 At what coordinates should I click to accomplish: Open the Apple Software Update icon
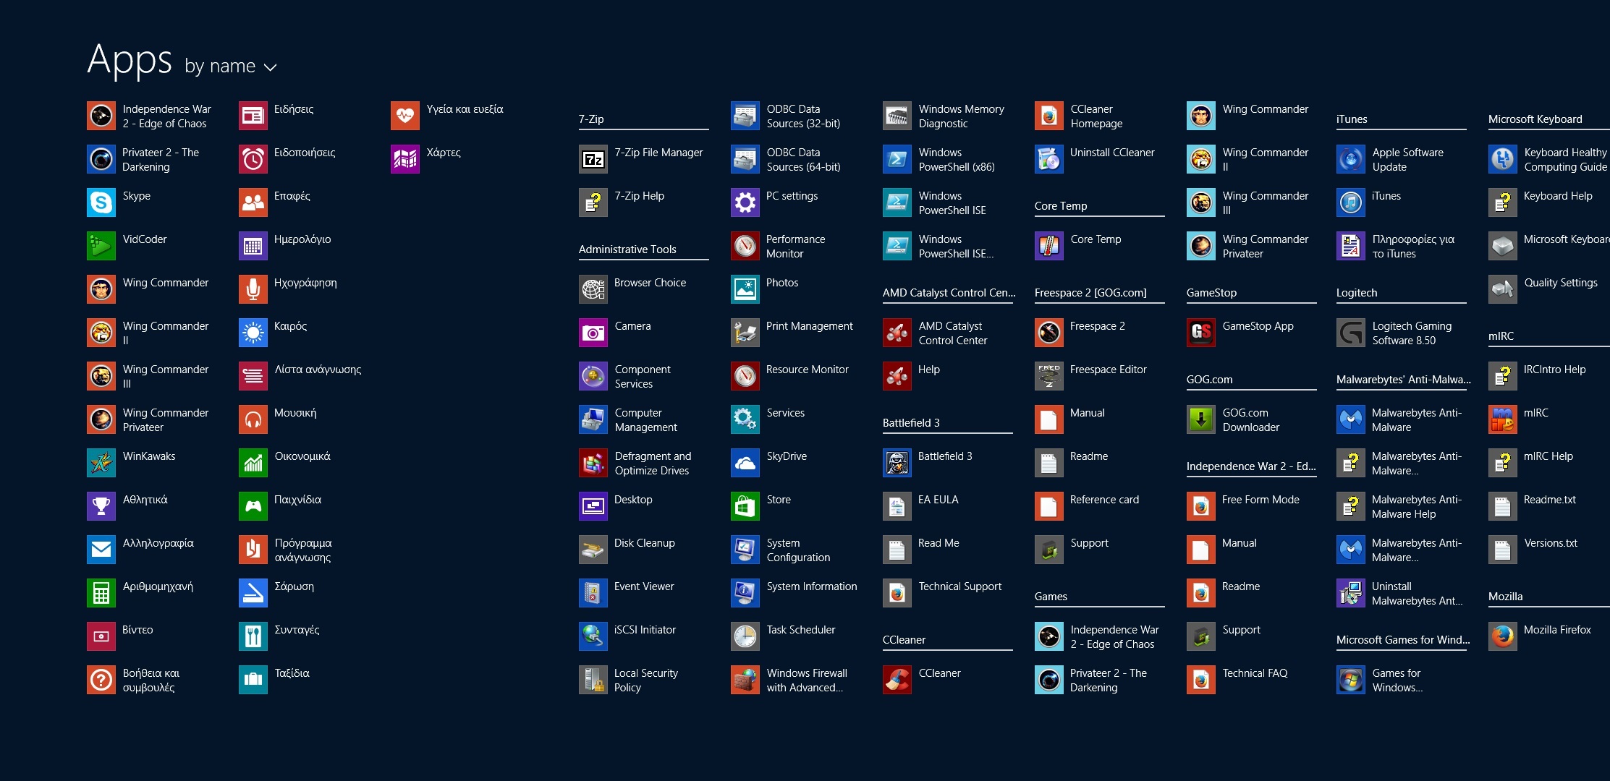click(1351, 159)
